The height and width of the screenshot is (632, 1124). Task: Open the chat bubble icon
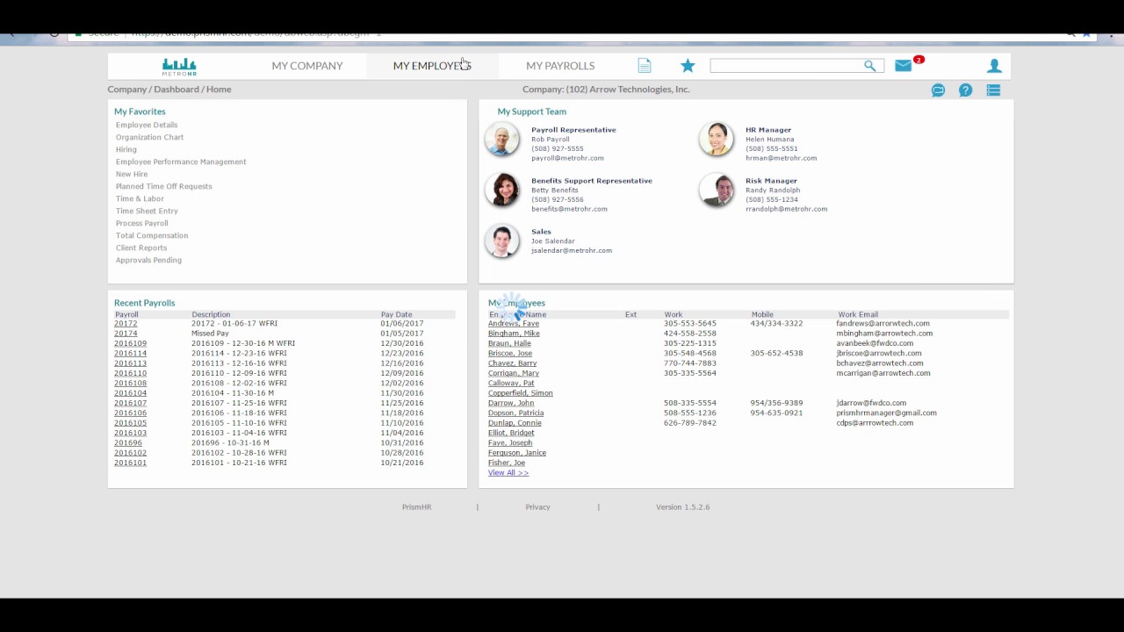click(x=938, y=90)
